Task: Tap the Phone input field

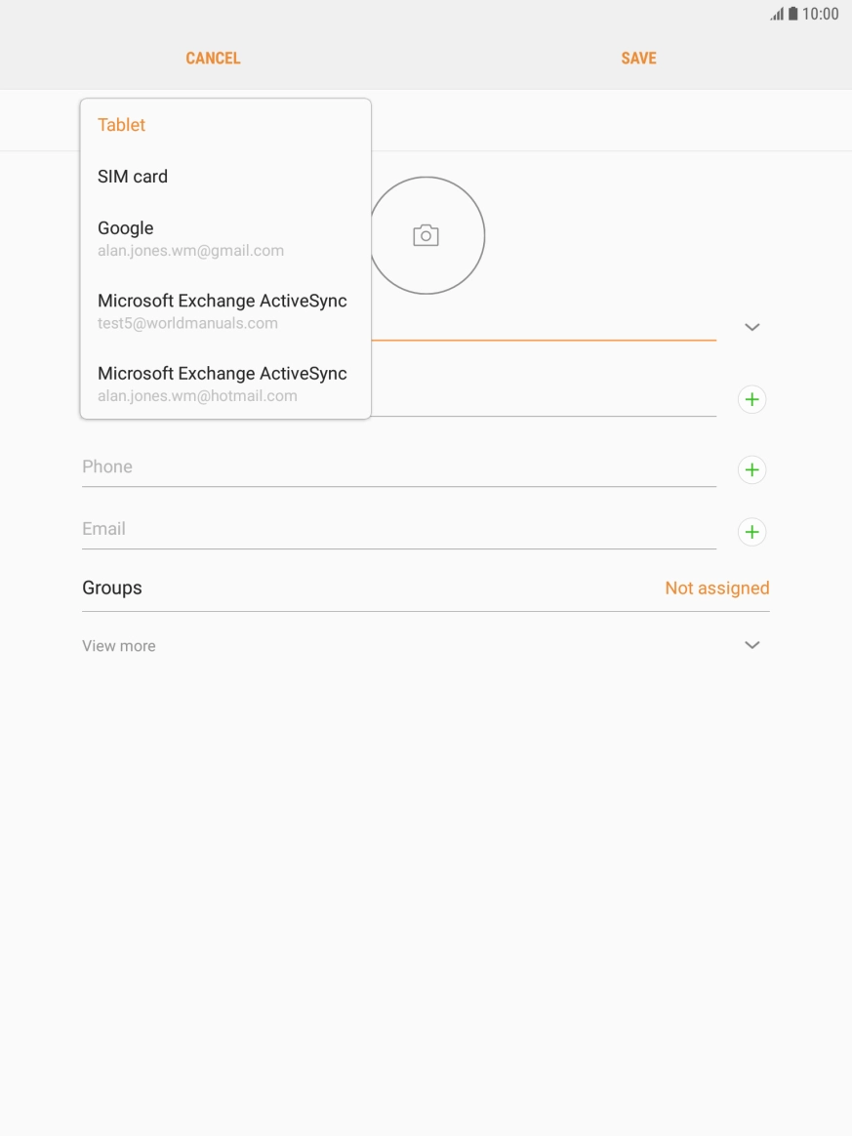Action: click(398, 467)
